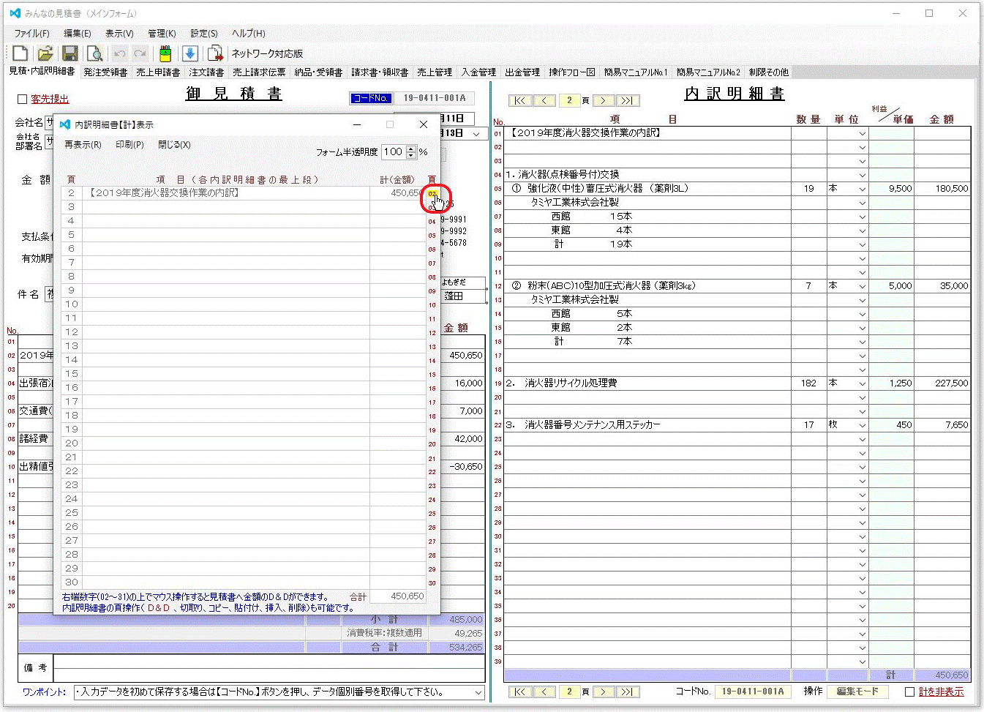
Task: Click the 備考 remarks field
Action: (x=268, y=668)
